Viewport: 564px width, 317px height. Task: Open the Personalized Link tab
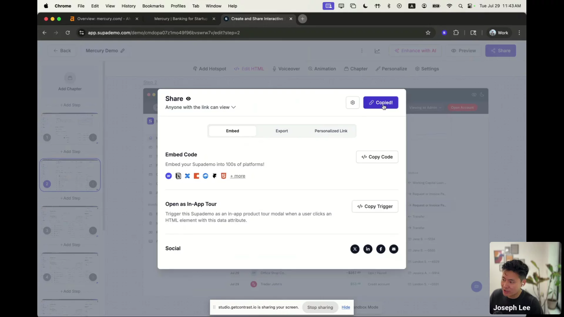331,131
